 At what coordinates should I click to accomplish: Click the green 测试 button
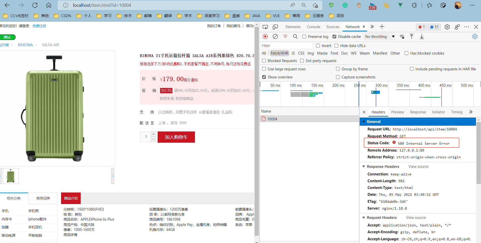7,37
